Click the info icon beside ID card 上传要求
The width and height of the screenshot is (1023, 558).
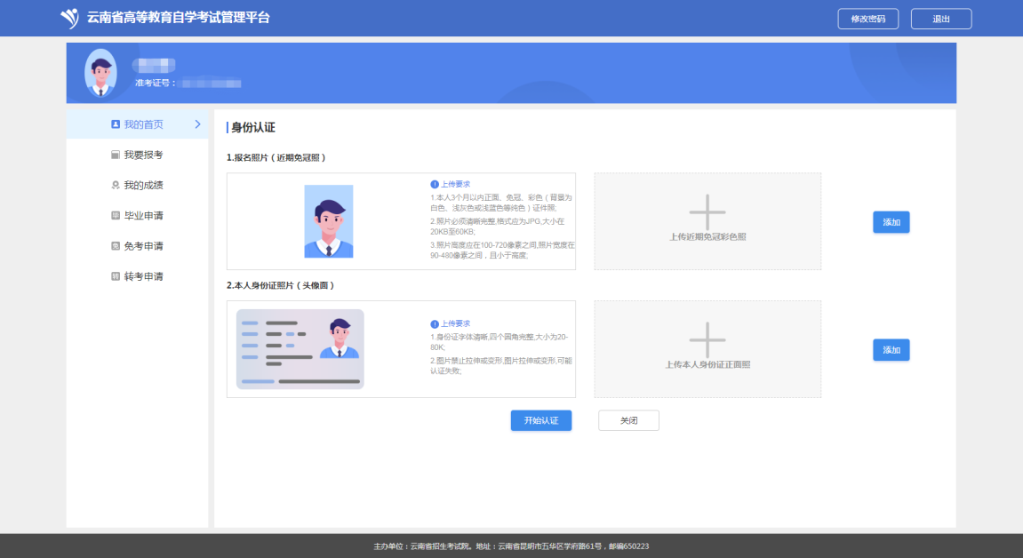pos(435,324)
